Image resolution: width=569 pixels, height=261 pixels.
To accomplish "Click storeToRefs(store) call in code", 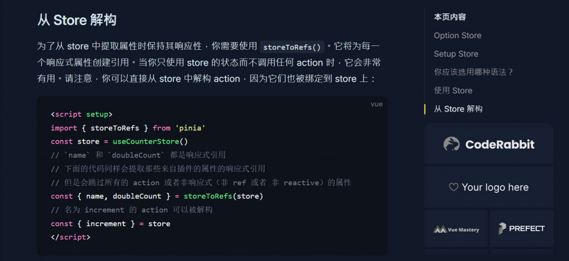I will [x=223, y=196].
